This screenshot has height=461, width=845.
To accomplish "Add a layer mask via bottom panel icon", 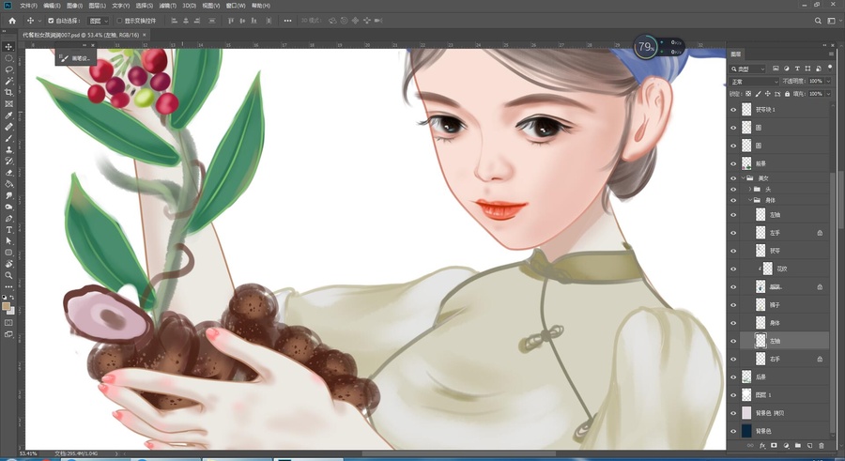I will (x=774, y=446).
